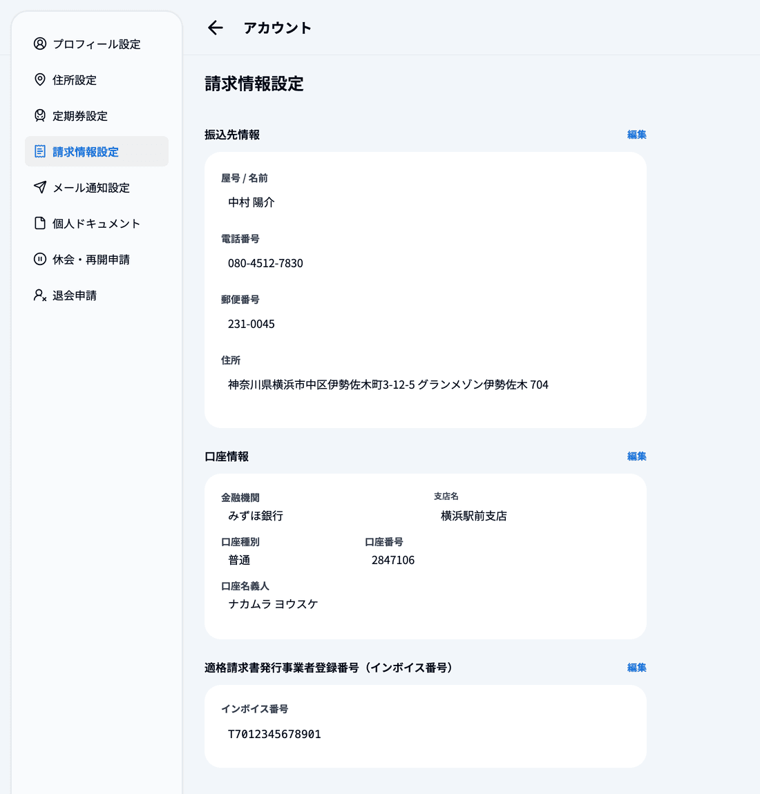The image size is (760, 794).
Task: Click the name 中村 陽介
Action: click(251, 202)
